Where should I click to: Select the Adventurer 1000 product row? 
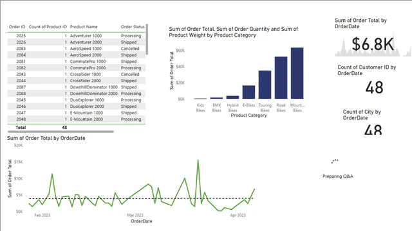(76, 36)
